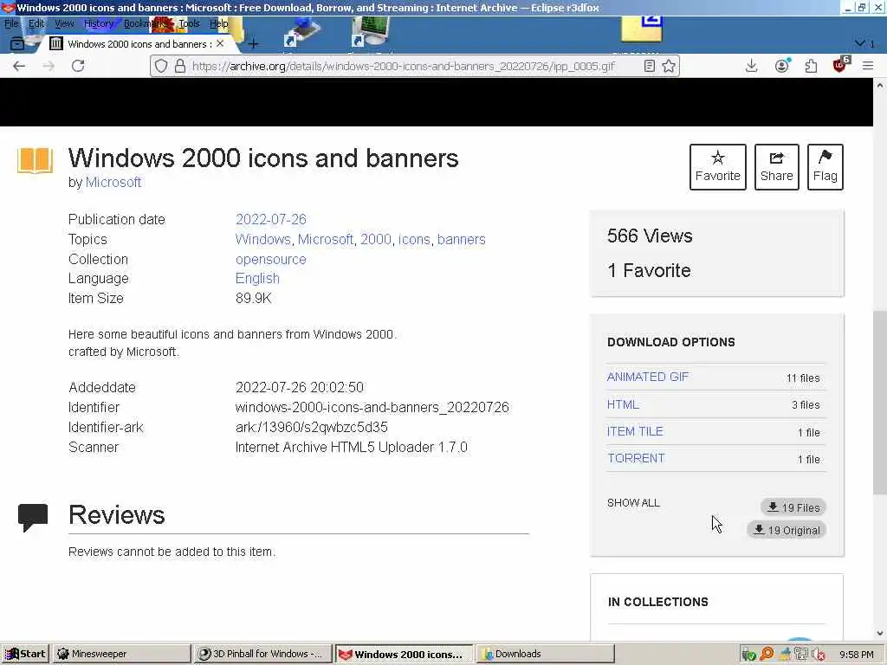Viewport: 887px width, 665px height.
Task: Share this archive item
Action: (x=777, y=167)
